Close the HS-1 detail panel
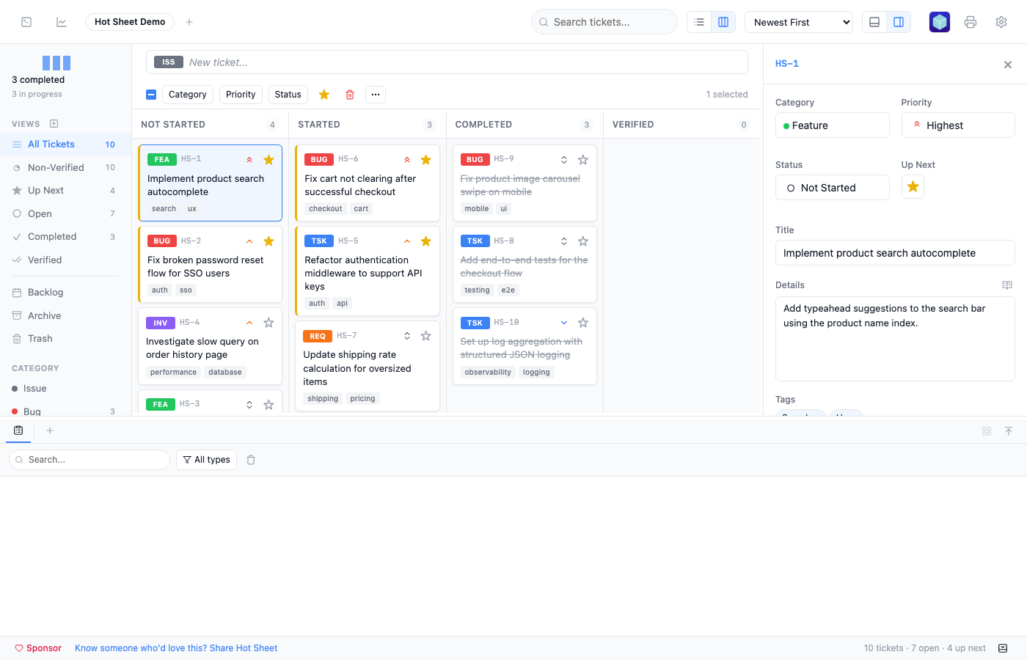1027x660 pixels. [x=1008, y=65]
